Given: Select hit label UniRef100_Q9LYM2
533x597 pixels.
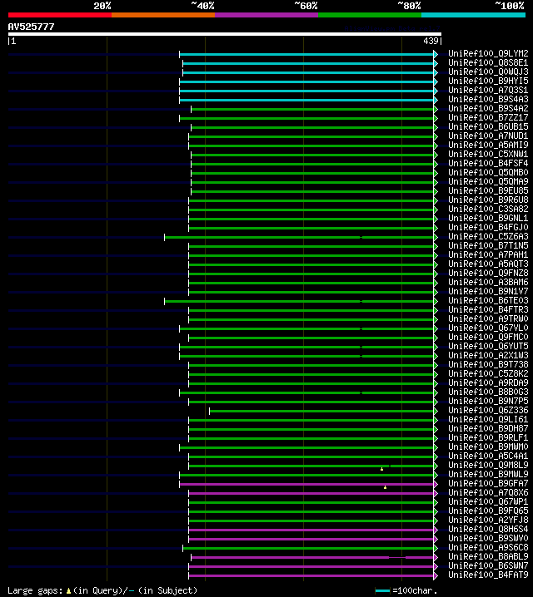Looking at the screenshot, I should pos(488,54).
